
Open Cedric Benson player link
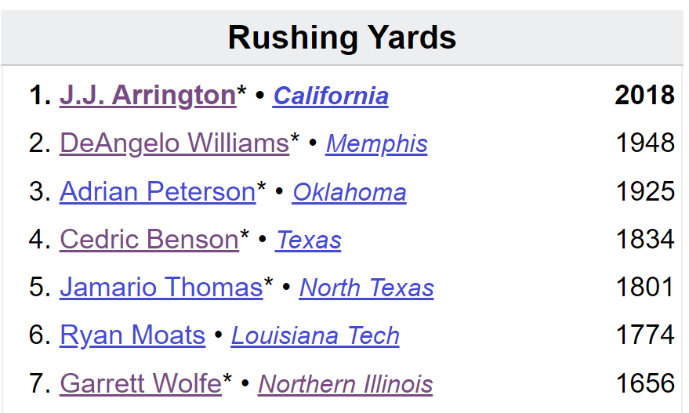point(150,240)
